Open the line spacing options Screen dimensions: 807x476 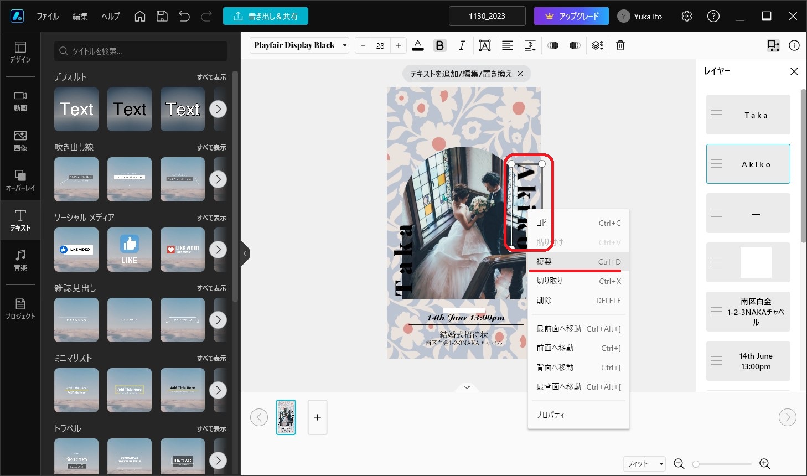[530, 45]
